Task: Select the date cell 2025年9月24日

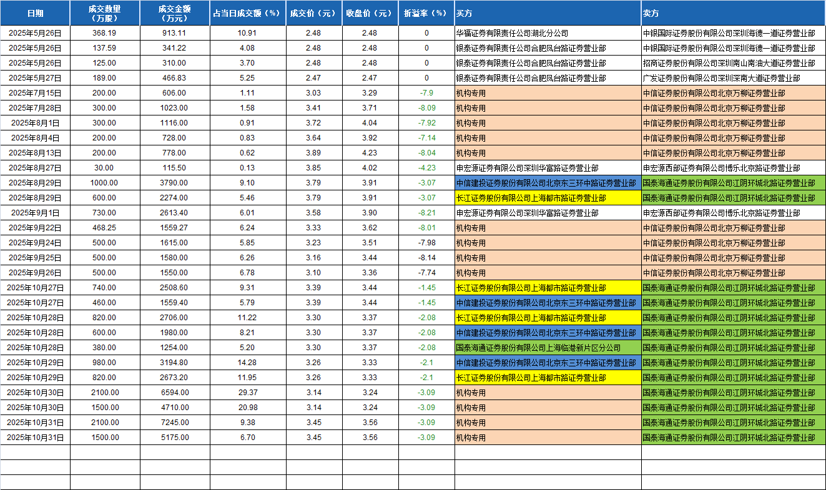Action: pyautogui.click(x=35, y=243)
